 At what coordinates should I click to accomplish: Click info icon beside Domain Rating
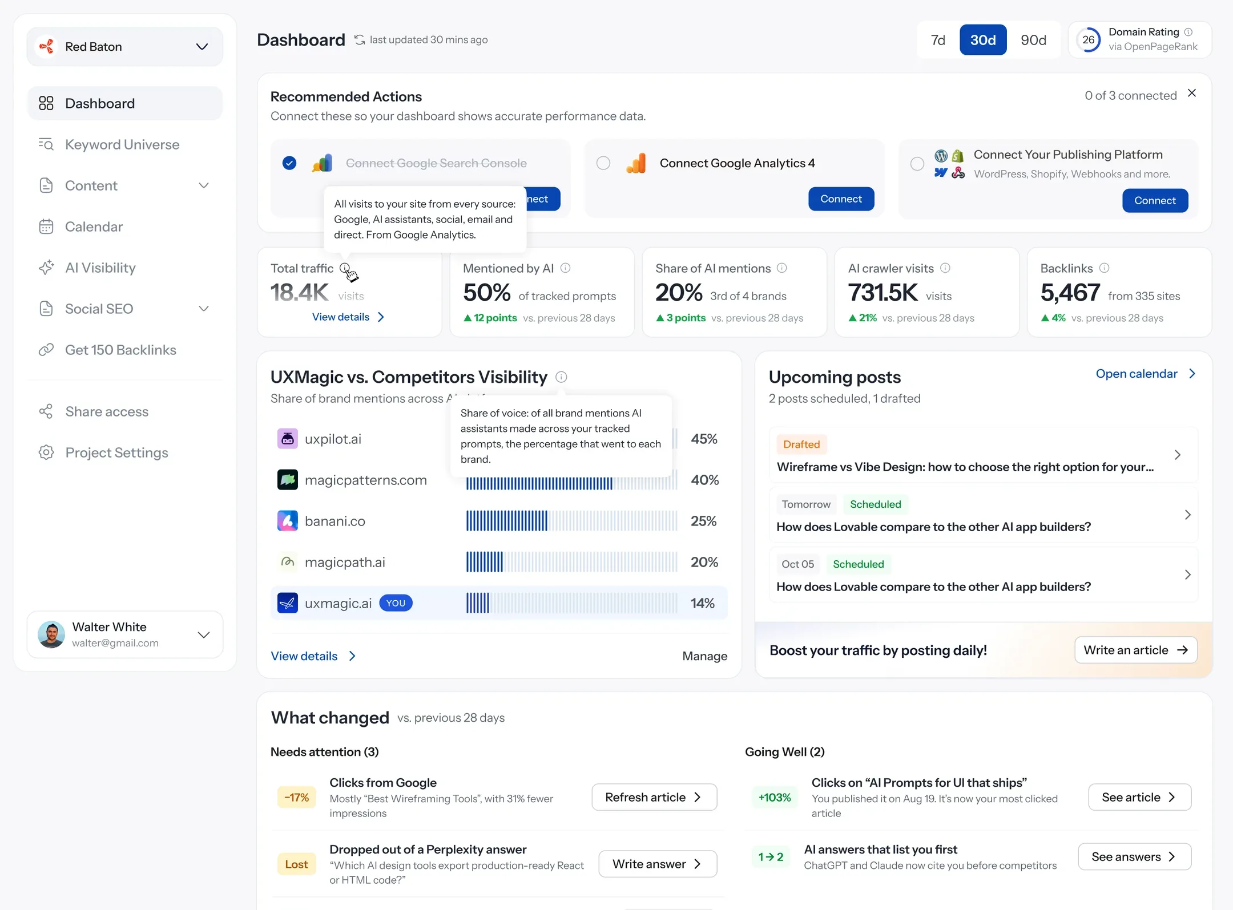click(x=1188, y=32)
